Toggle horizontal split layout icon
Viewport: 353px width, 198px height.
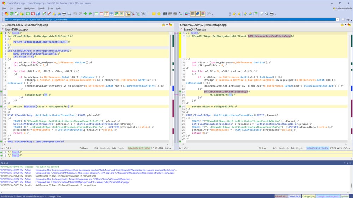click(x=112, y=14)
